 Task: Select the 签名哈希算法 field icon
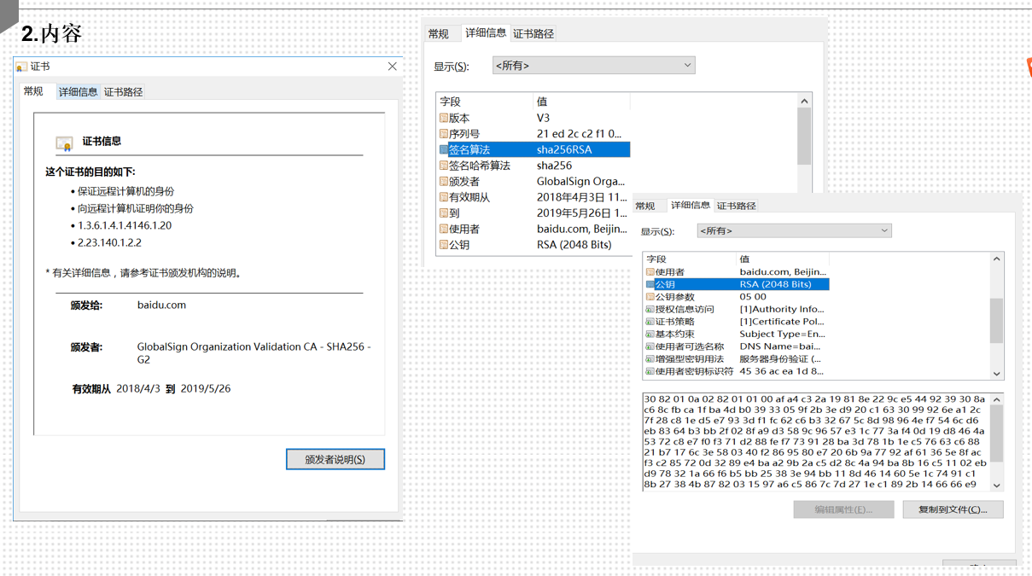(444, 166)
